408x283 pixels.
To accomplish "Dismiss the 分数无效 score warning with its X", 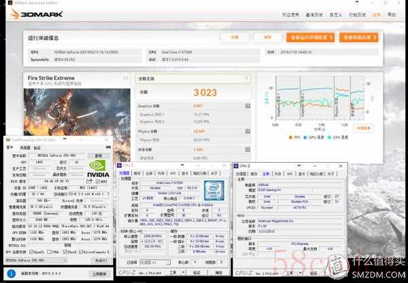I will [x=246, y=79].
